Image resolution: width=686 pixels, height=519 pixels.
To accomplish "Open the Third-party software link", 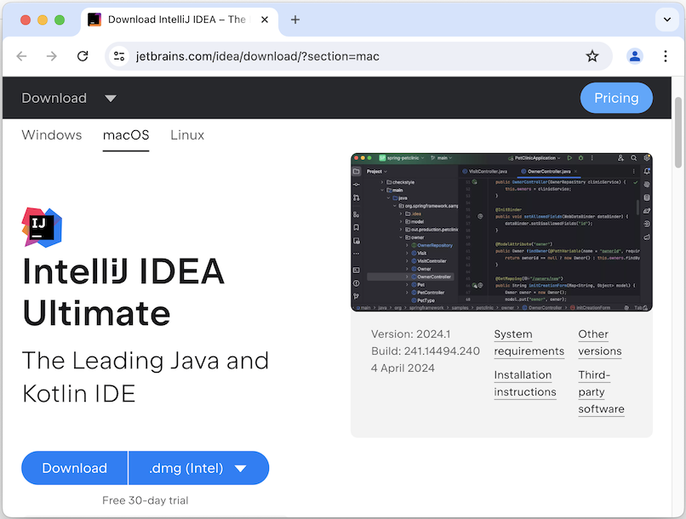I will coord(601,392).
